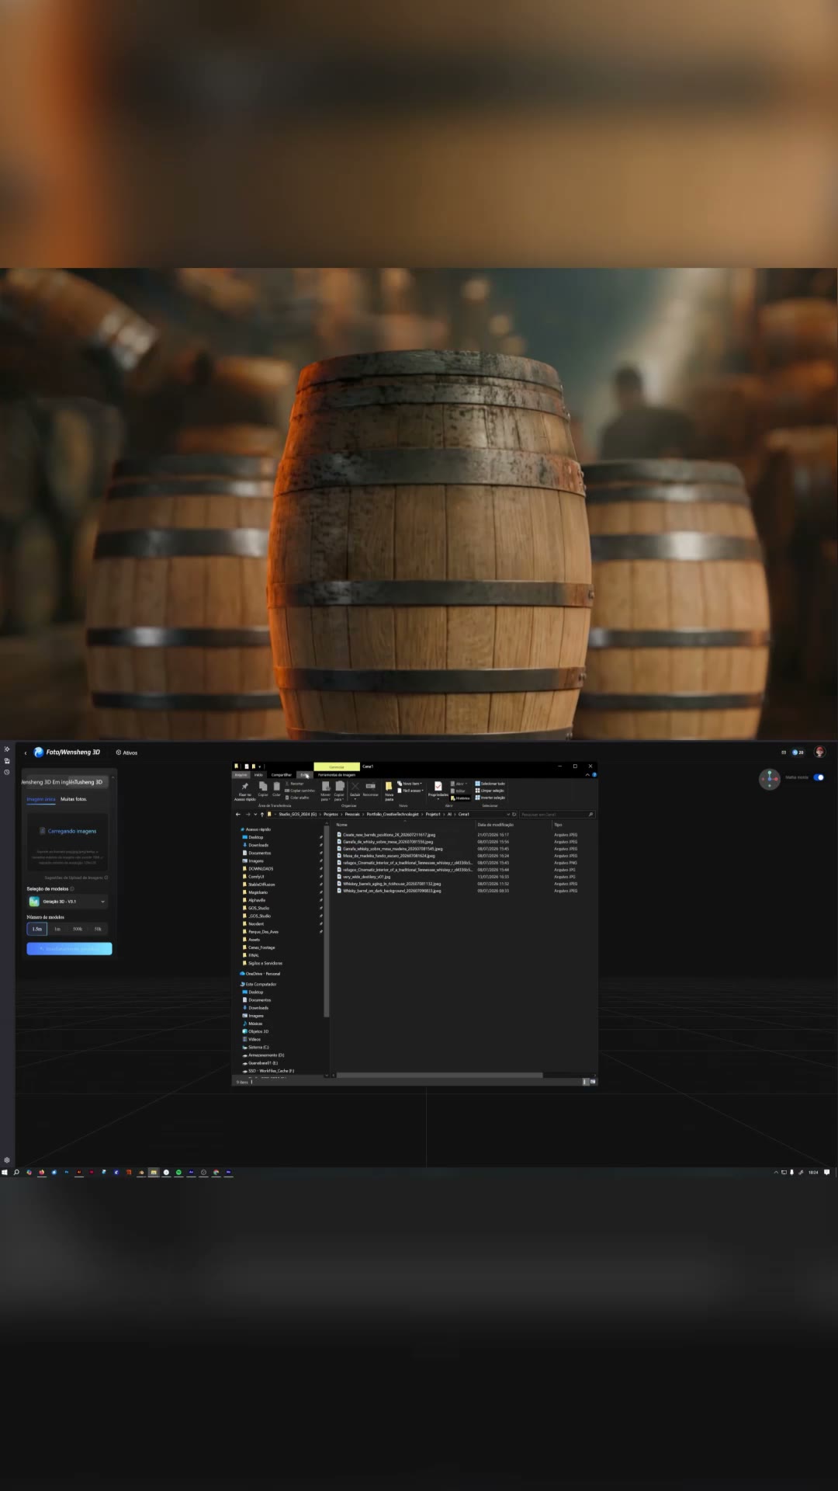Switch to the Muitas fotos tab
Viewport: 838px width, 1491px height.
click(74, 799)
